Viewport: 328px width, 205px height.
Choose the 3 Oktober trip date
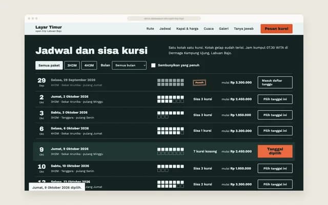[x=275, y=115]
